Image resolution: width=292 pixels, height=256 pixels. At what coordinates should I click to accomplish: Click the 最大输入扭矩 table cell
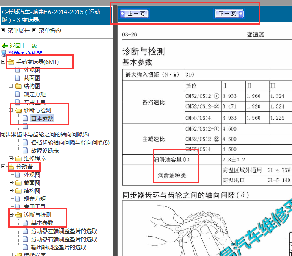[x=154, y=75]
